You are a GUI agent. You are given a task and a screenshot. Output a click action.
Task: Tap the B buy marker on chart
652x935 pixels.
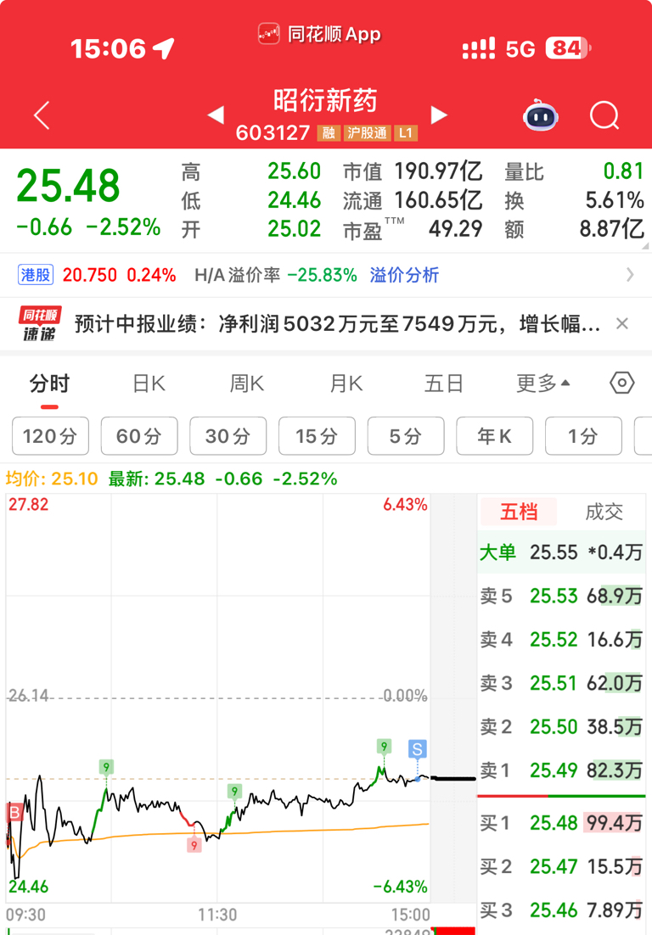tap(14, 812)
